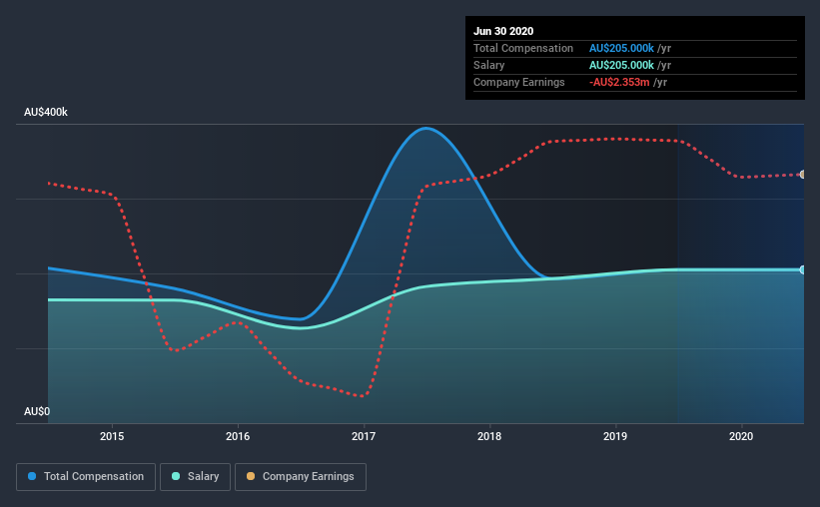Image resolution: width=820 pixels, height=507 pixels.
Task: Click the tooltip Salary value AU$205.000k
Action: coord(621,65)
